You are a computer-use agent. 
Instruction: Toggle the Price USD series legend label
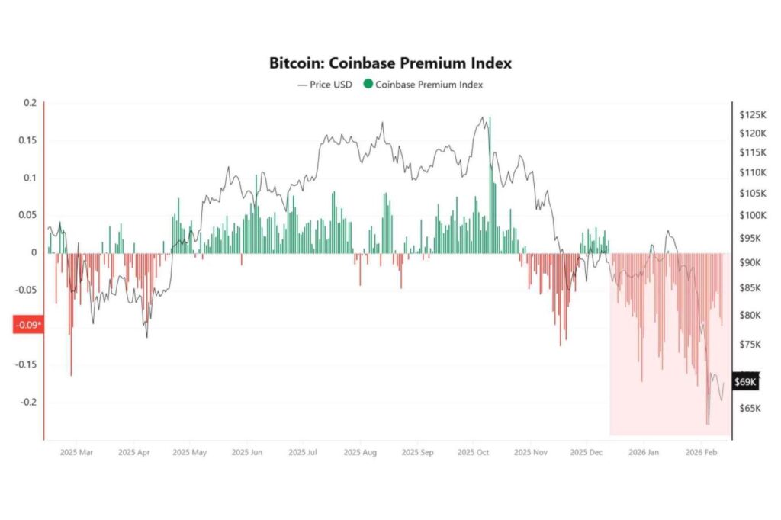coord(332,85)
